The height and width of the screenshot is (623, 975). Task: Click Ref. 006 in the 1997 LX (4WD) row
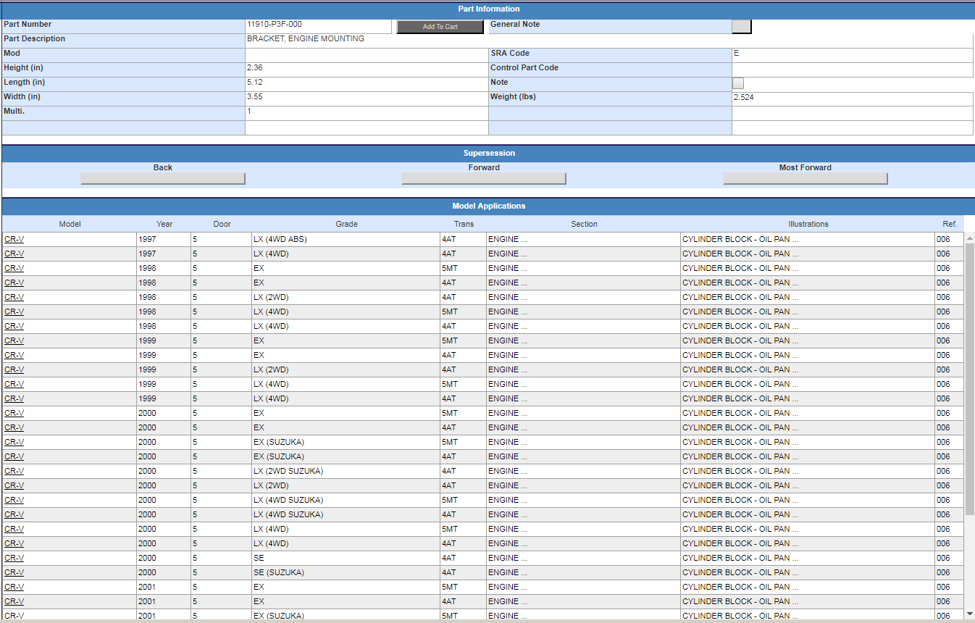tap(942, 254)
